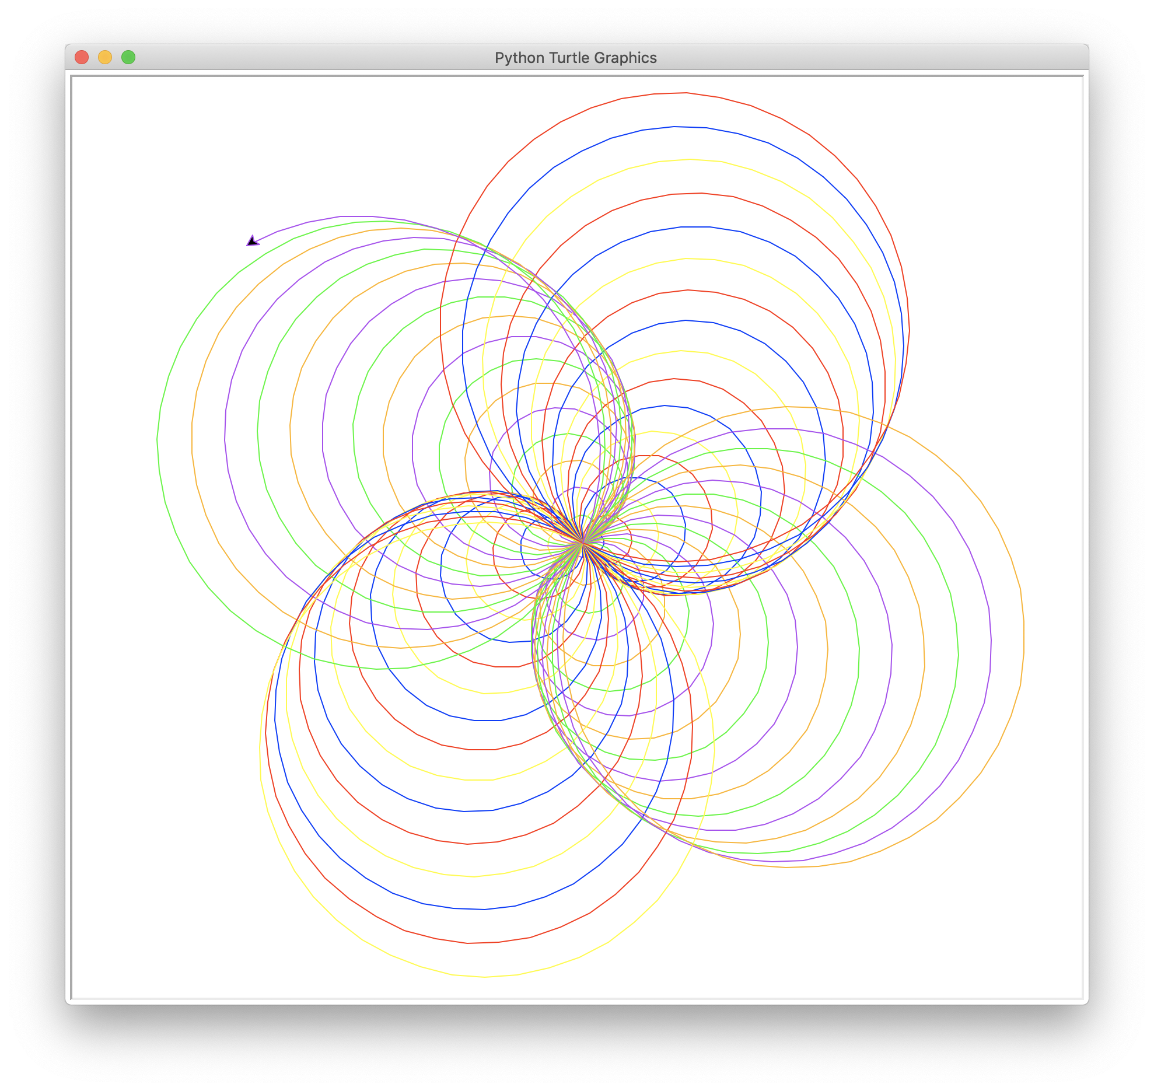
Task: Click the black turtle arrowhead cursor
Action: 253,241
